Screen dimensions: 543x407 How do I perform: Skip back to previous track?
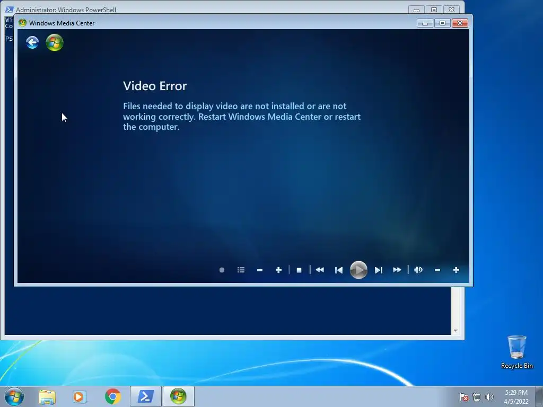point(339,270)
